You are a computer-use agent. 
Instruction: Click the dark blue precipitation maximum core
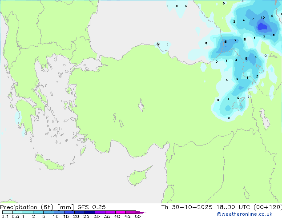pyautogui.click(x=262, y=26)
